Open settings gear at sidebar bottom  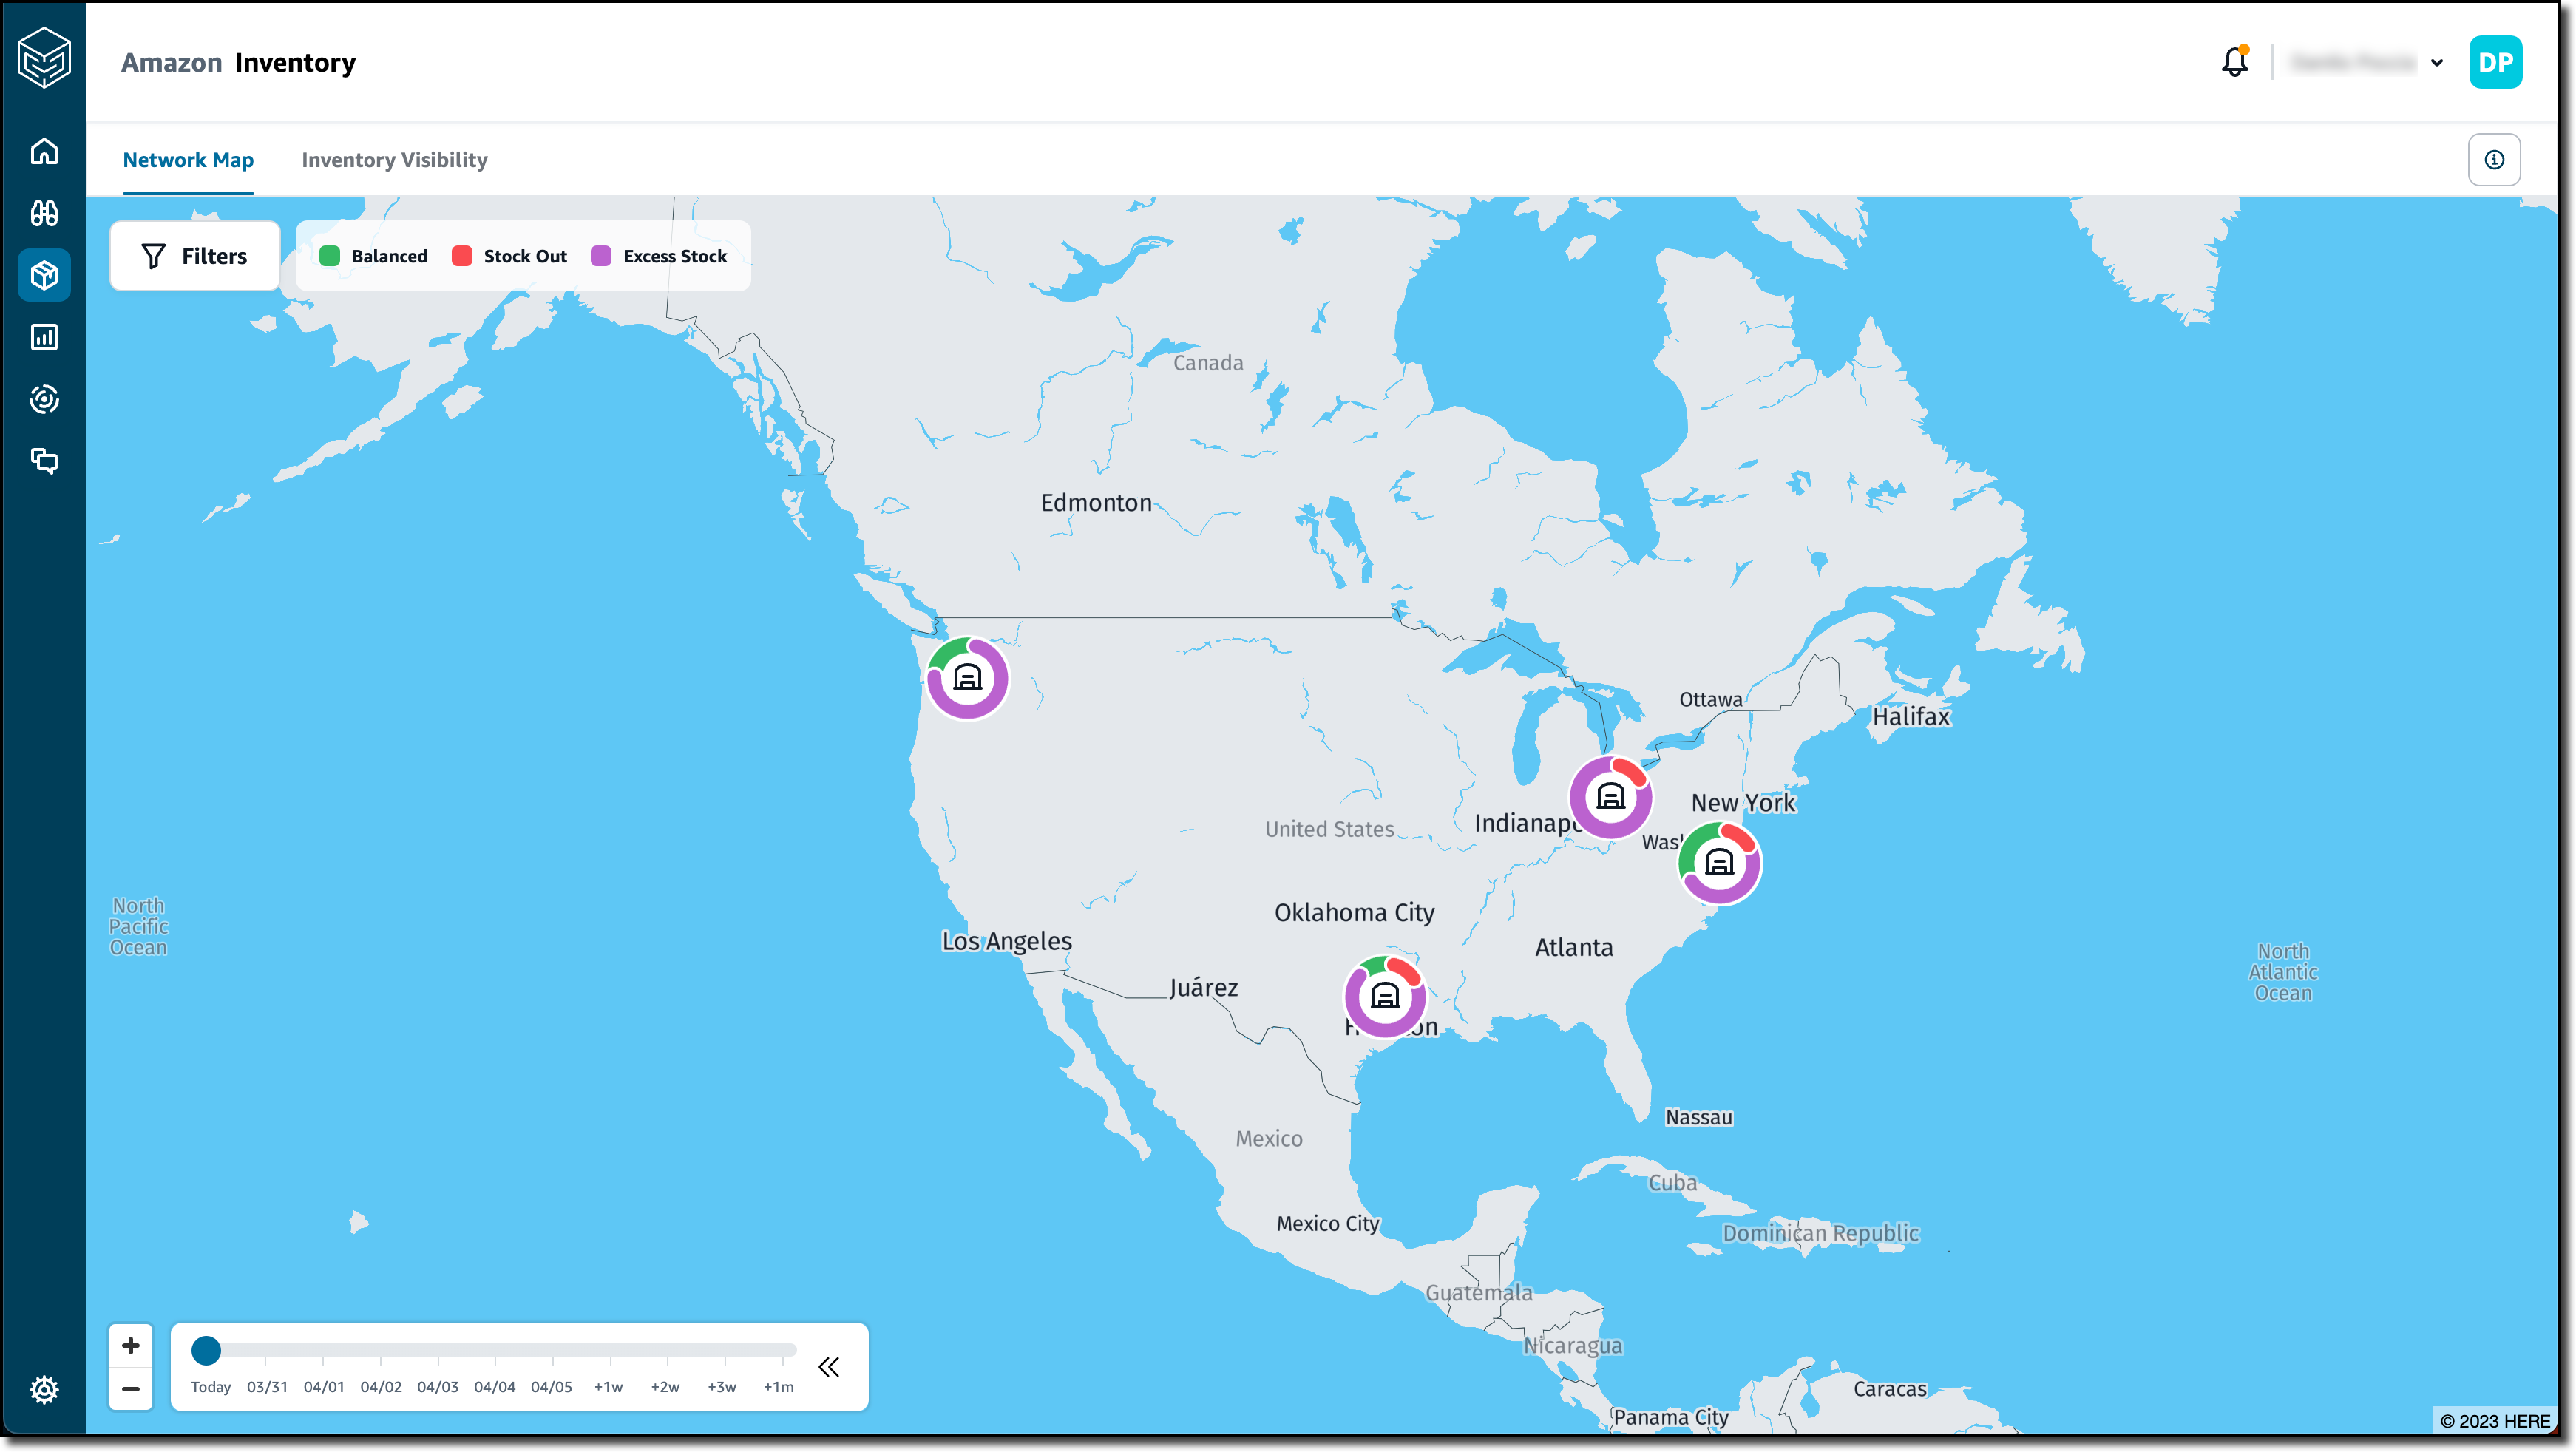pos(44,1389)
